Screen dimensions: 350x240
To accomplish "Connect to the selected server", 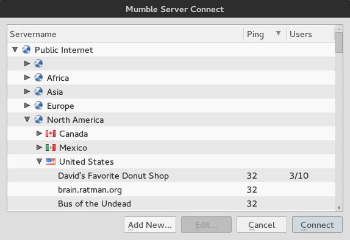I will (317, 225).
